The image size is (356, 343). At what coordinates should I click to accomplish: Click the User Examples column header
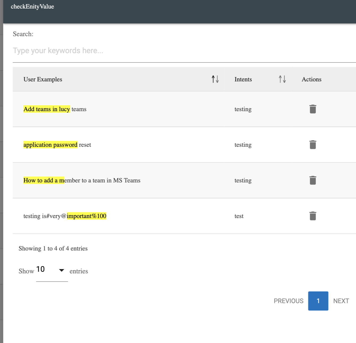click(43, 79)
